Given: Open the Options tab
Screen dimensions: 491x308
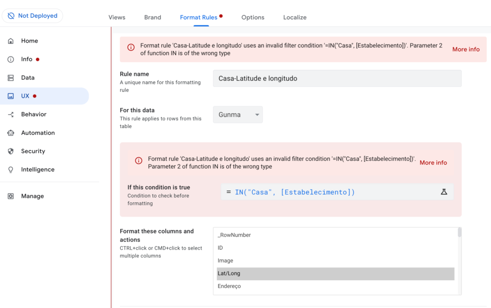Looking at the screenshot, I should pyautogui.click(x=253, y=17).
